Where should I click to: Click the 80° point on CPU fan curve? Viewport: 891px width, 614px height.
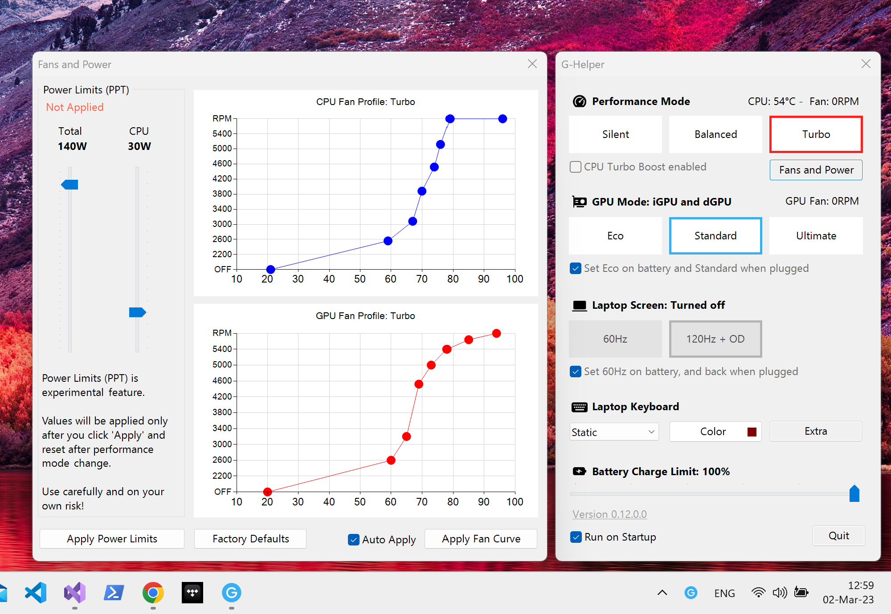(450, 119)
